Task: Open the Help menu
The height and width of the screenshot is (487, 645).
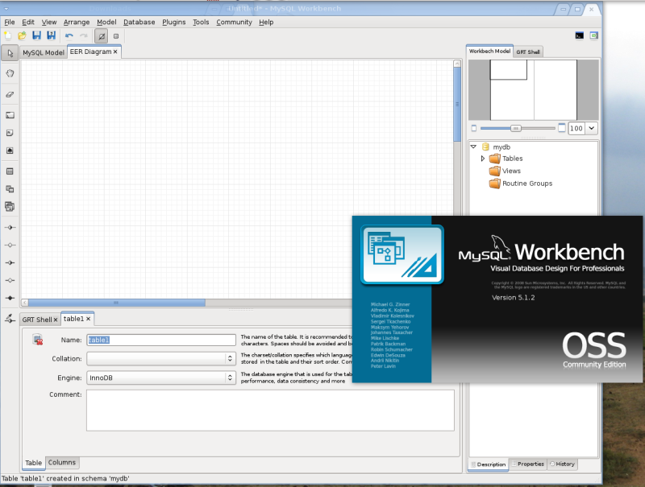Action: click(x=266, y=23)
